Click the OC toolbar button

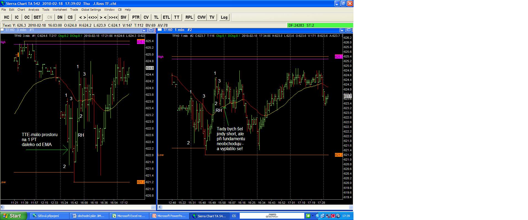(x=27, y=17)
